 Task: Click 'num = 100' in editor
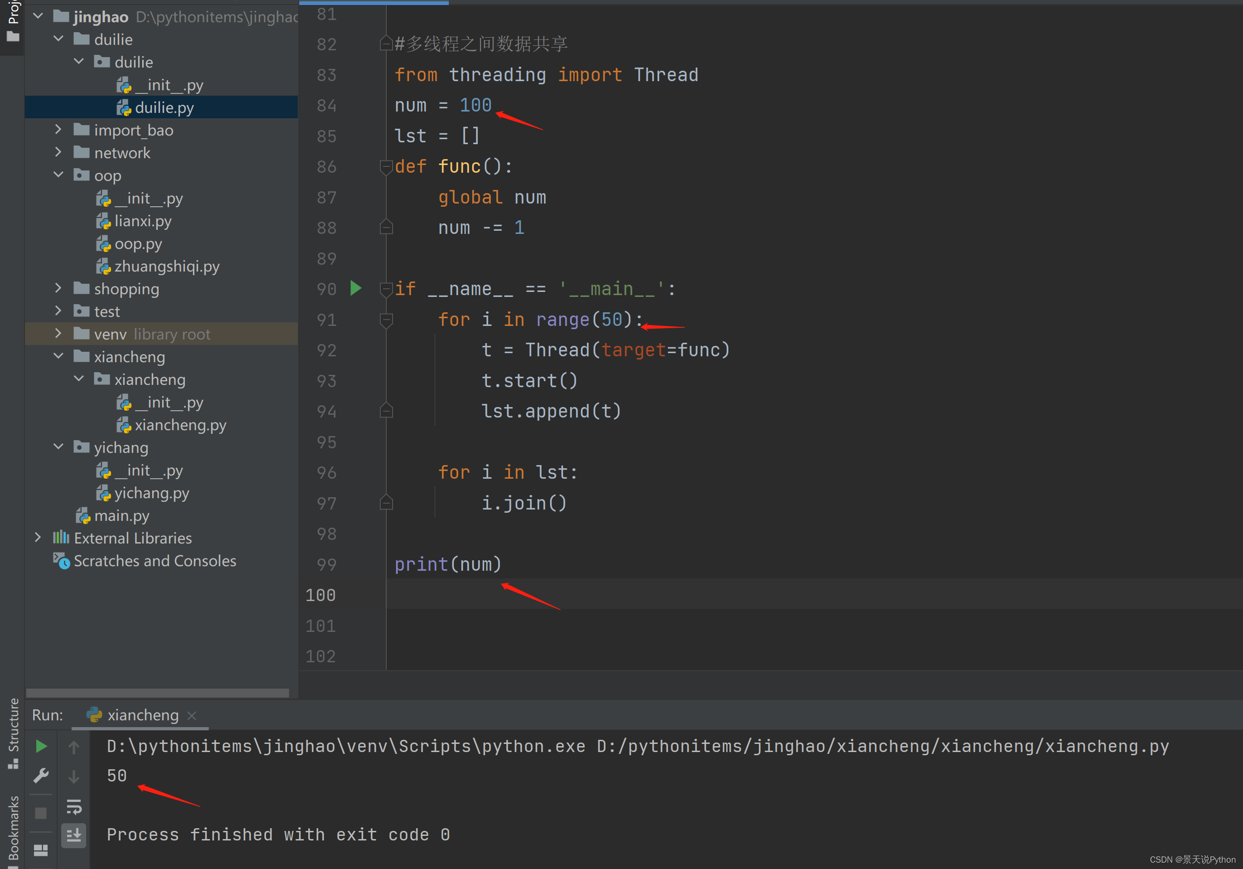coord(443,105)
